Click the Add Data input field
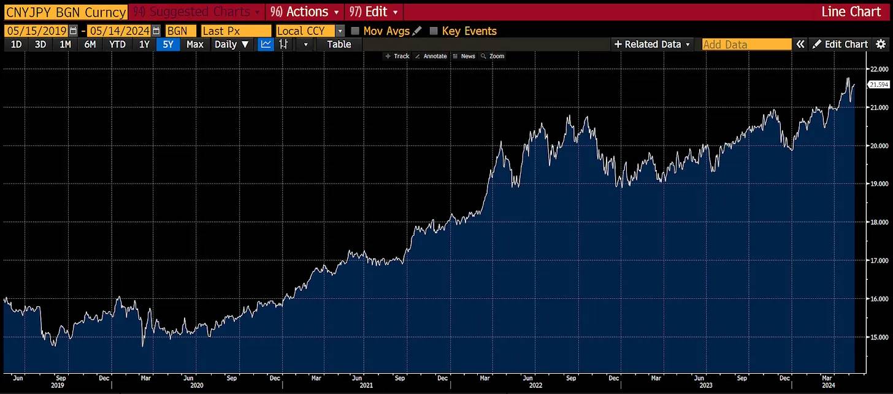The width and height of the screenshot is (893, 394). click(x=746, y=44)
